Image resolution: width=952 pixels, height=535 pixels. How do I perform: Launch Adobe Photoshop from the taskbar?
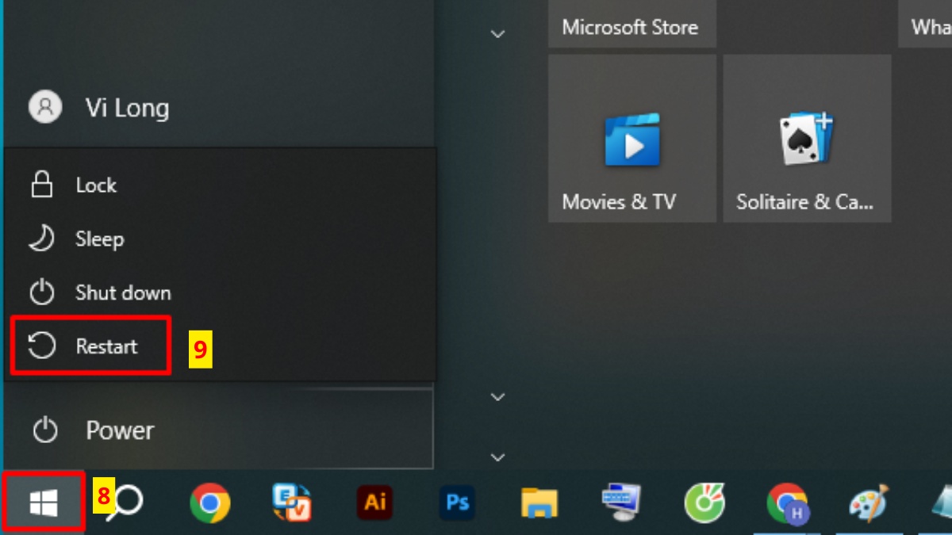458,503
